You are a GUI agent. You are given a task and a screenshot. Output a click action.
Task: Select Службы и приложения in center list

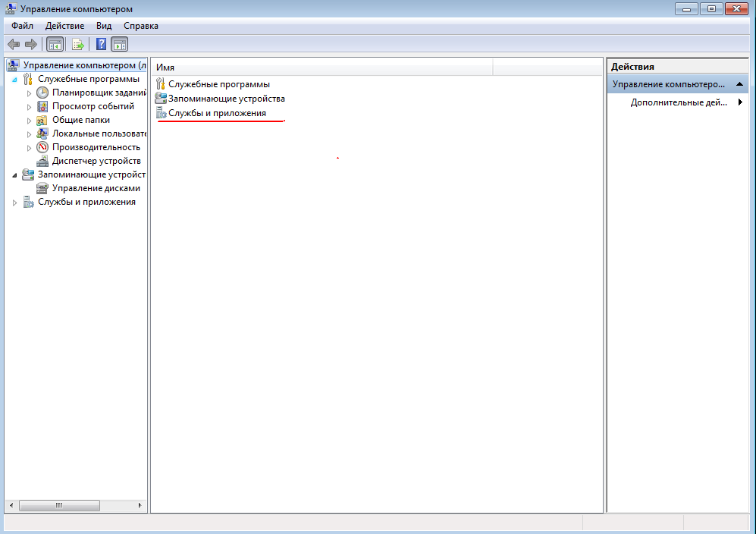pos(217,113)
